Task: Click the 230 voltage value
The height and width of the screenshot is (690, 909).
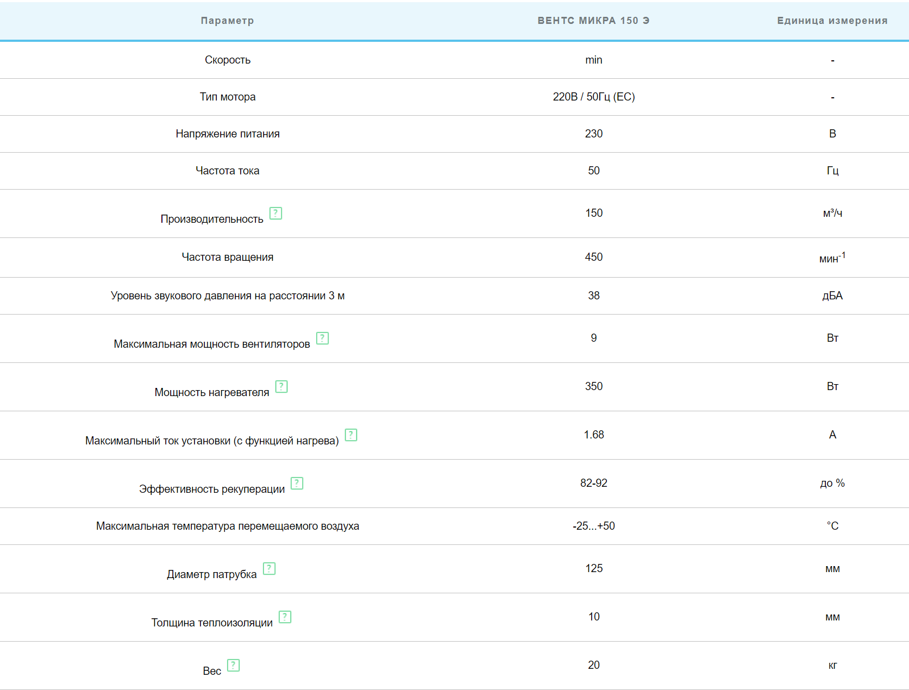Action: point(594,134)
